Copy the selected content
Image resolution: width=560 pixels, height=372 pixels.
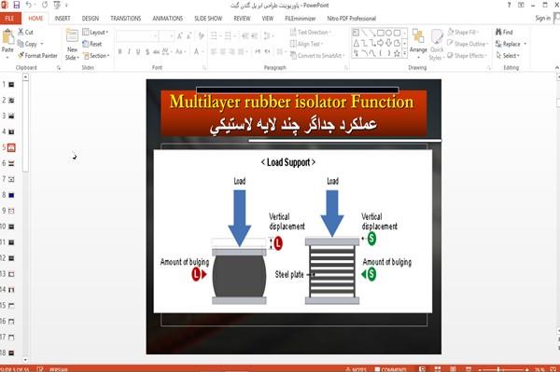(27, 44)
